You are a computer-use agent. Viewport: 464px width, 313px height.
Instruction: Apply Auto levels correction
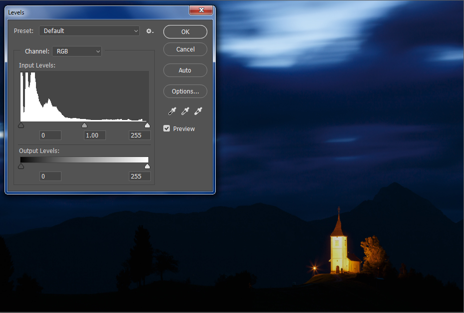tap(185, 70)
